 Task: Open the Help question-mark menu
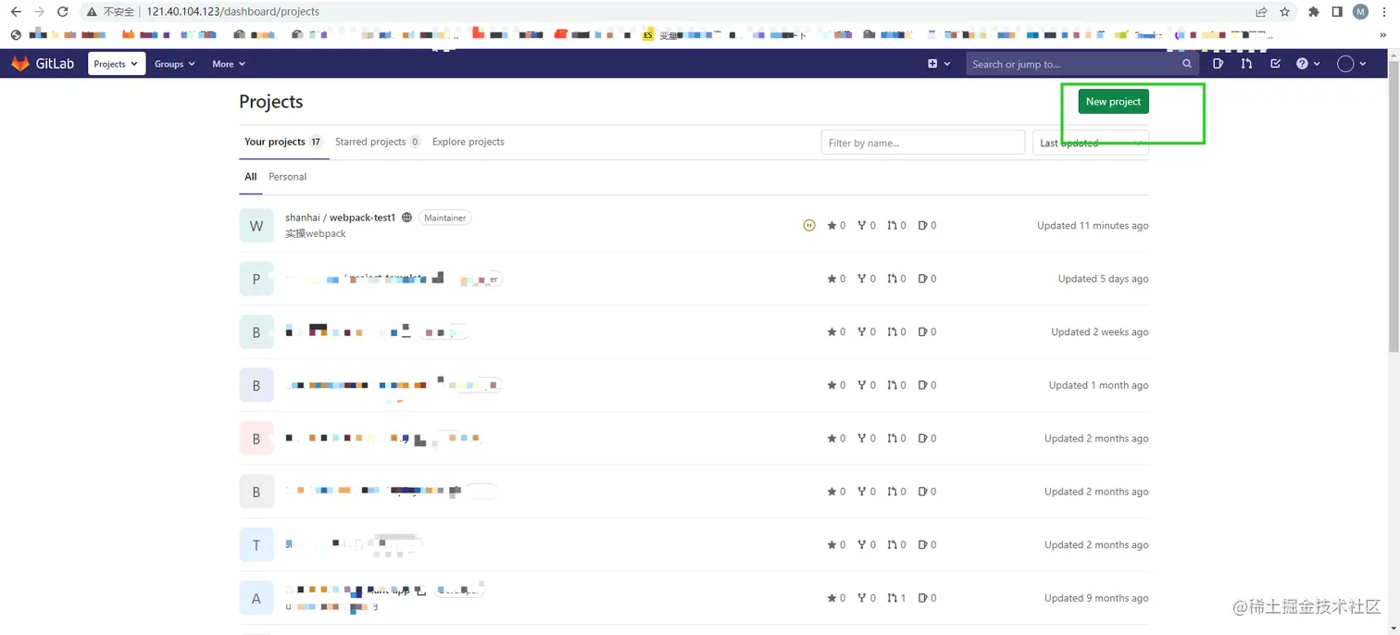[x=1307, y=64]
